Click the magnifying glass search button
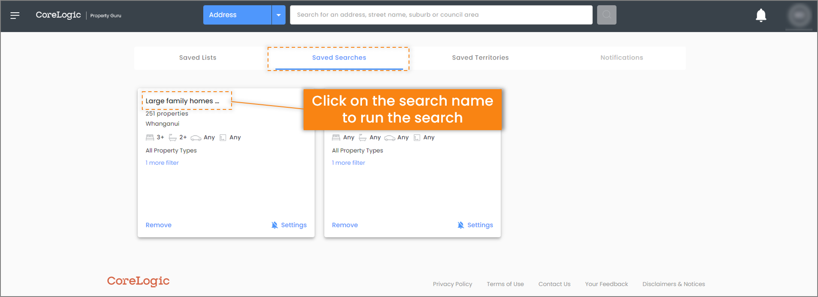 (x=607, y=15)
